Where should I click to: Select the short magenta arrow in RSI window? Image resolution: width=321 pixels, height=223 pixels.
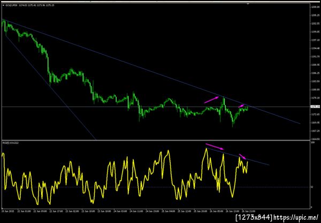pyautogui.click(x=242, y=157)
